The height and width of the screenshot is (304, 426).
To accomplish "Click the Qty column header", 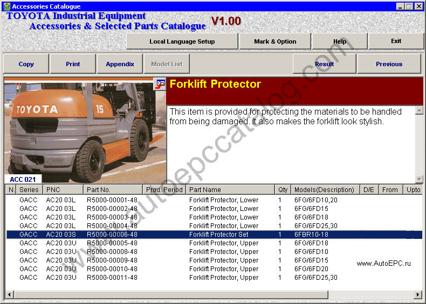I will pos(283,189).
